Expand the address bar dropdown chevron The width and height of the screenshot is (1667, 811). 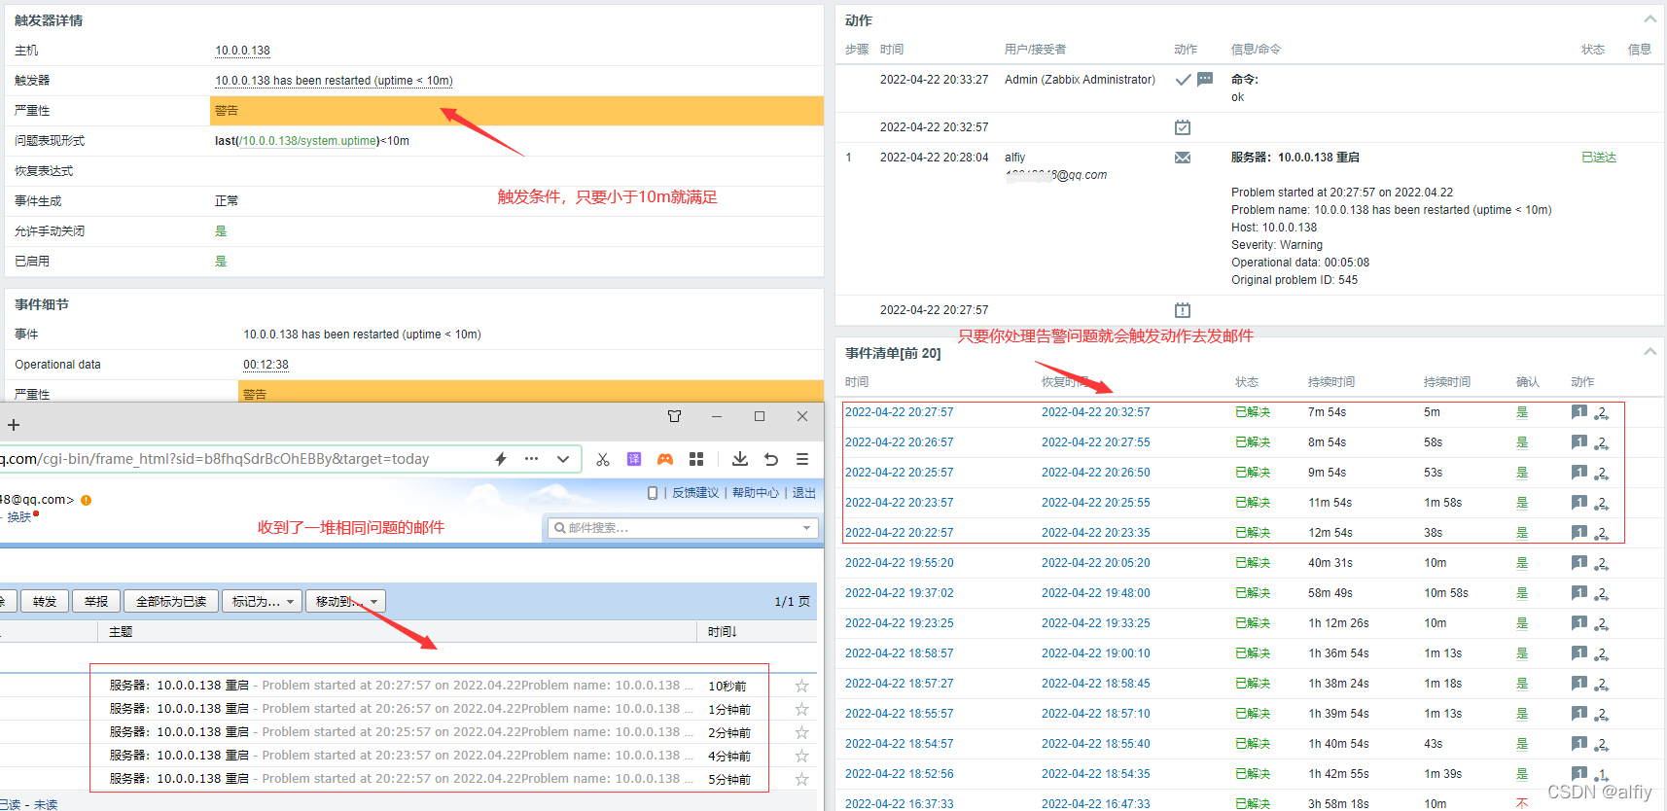tap(562, 459)
